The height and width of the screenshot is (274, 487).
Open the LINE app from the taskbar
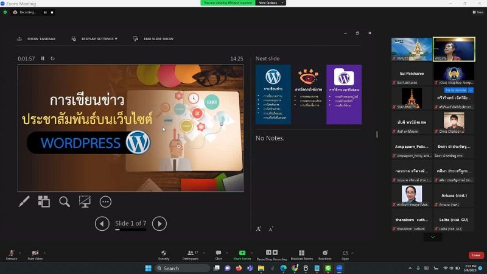(x=328, y=268)
